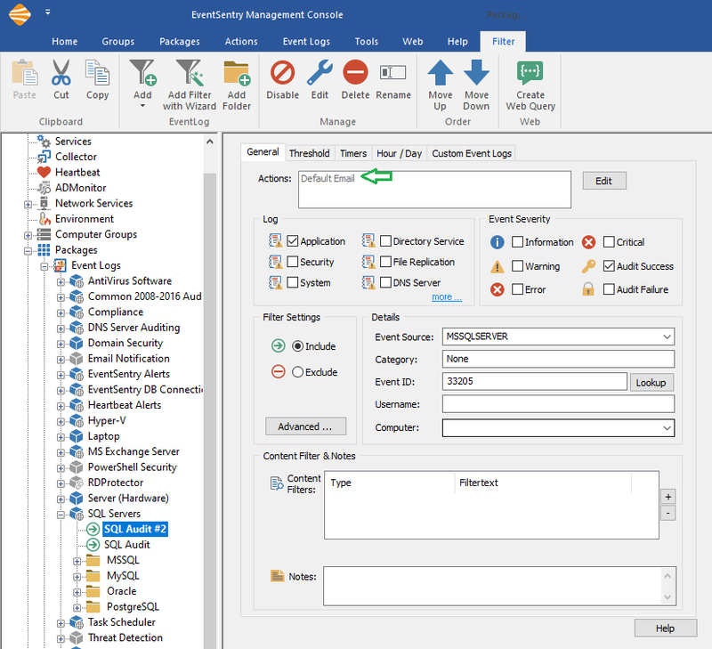
Task: Click the Cut scissors icon
Action: tap(61, 73)
